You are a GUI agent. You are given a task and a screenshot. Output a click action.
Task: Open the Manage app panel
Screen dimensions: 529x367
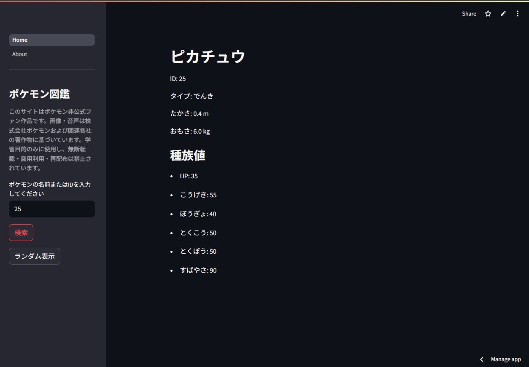[x=506, y=359]
